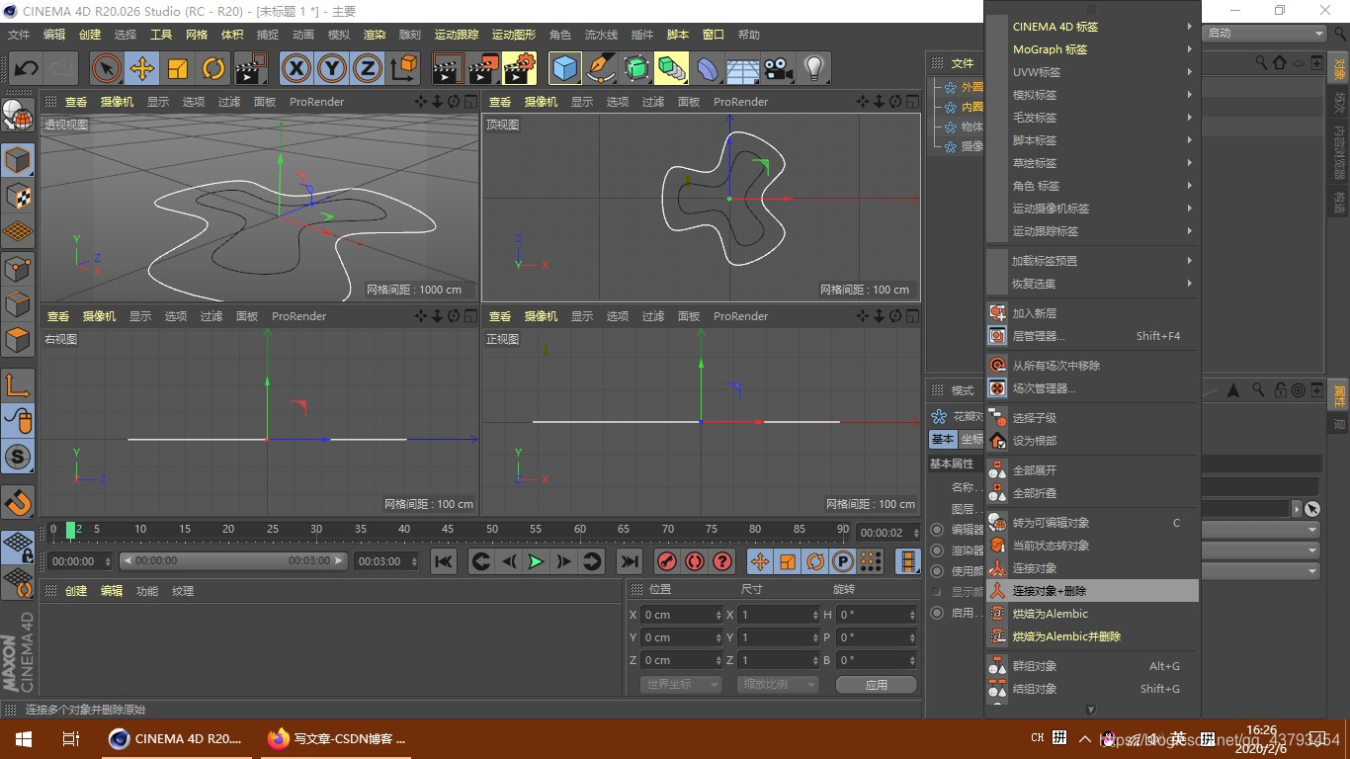The width and height of the screenshot is (1350, 759).
Task: Choose 群组对象 from context menu
Action: [x=1092, y=666]
